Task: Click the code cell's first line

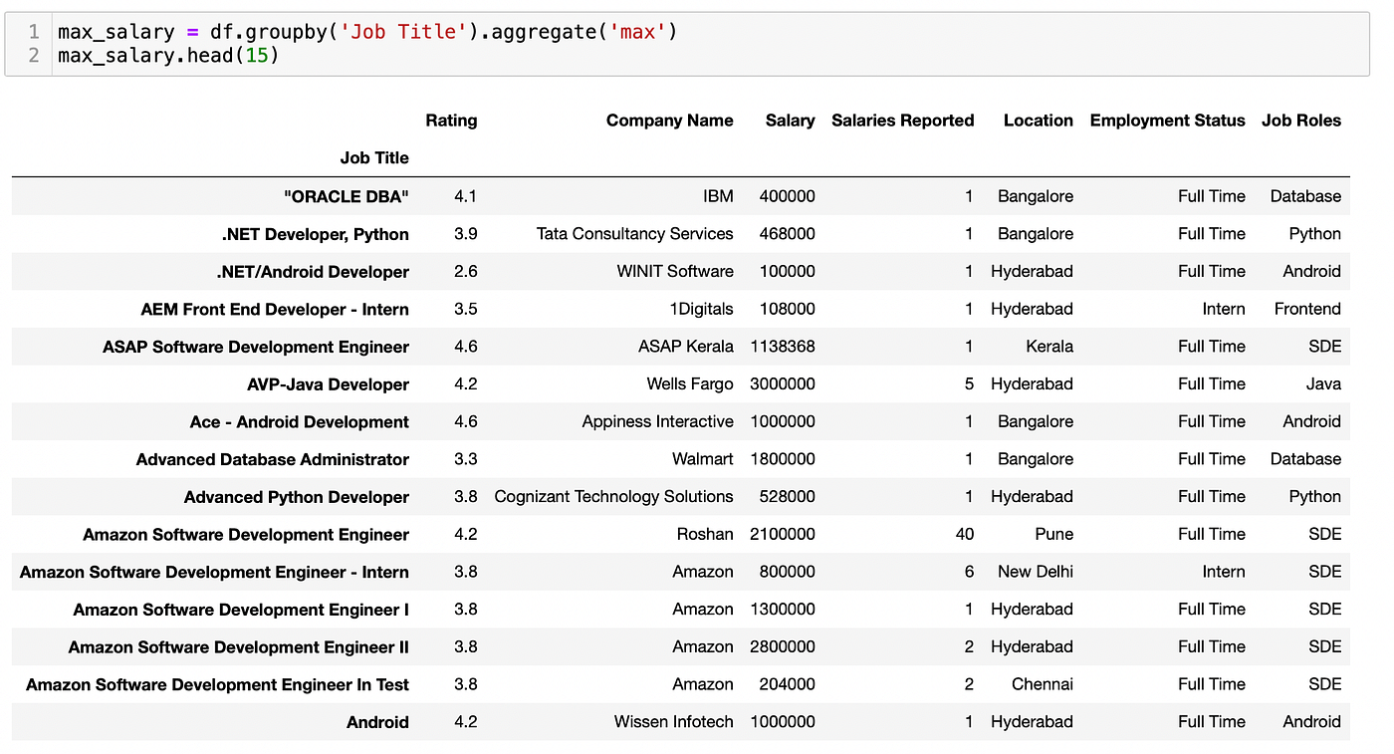Action: tap(366, 32)
